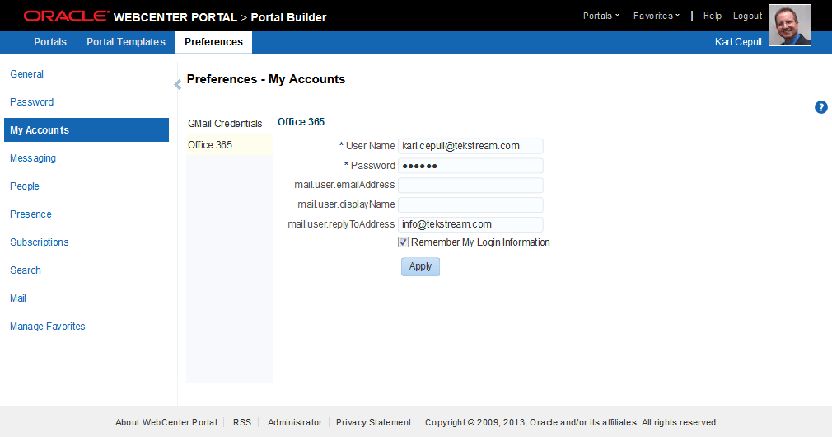Click the Preferences - My Accounts heading

(x=266, y=79)
